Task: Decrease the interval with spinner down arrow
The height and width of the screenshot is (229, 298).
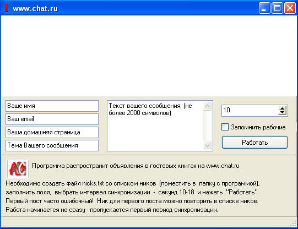Action: tap(283, 113)
